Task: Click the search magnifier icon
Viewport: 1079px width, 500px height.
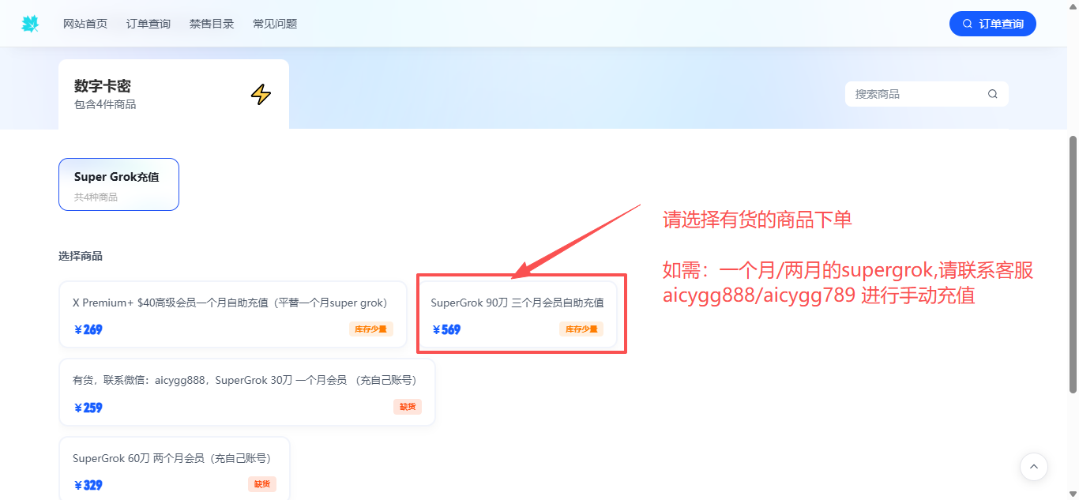Action: point(993,94)
